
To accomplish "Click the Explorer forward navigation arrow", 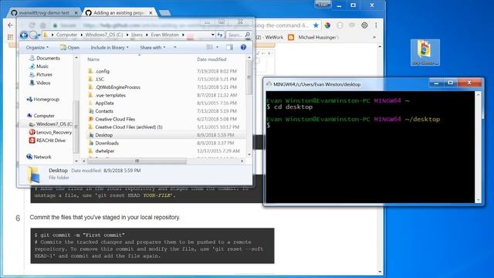I will click(33, 35).
